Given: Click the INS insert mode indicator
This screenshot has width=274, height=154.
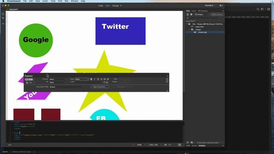Looking at the screenshot, I should pyautogui.click(x=166, y=145).
